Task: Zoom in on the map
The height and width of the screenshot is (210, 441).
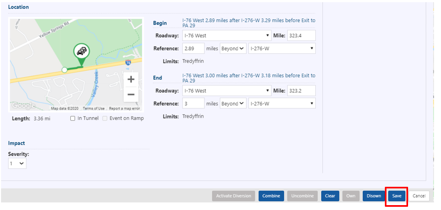Action: pos(131,79)
